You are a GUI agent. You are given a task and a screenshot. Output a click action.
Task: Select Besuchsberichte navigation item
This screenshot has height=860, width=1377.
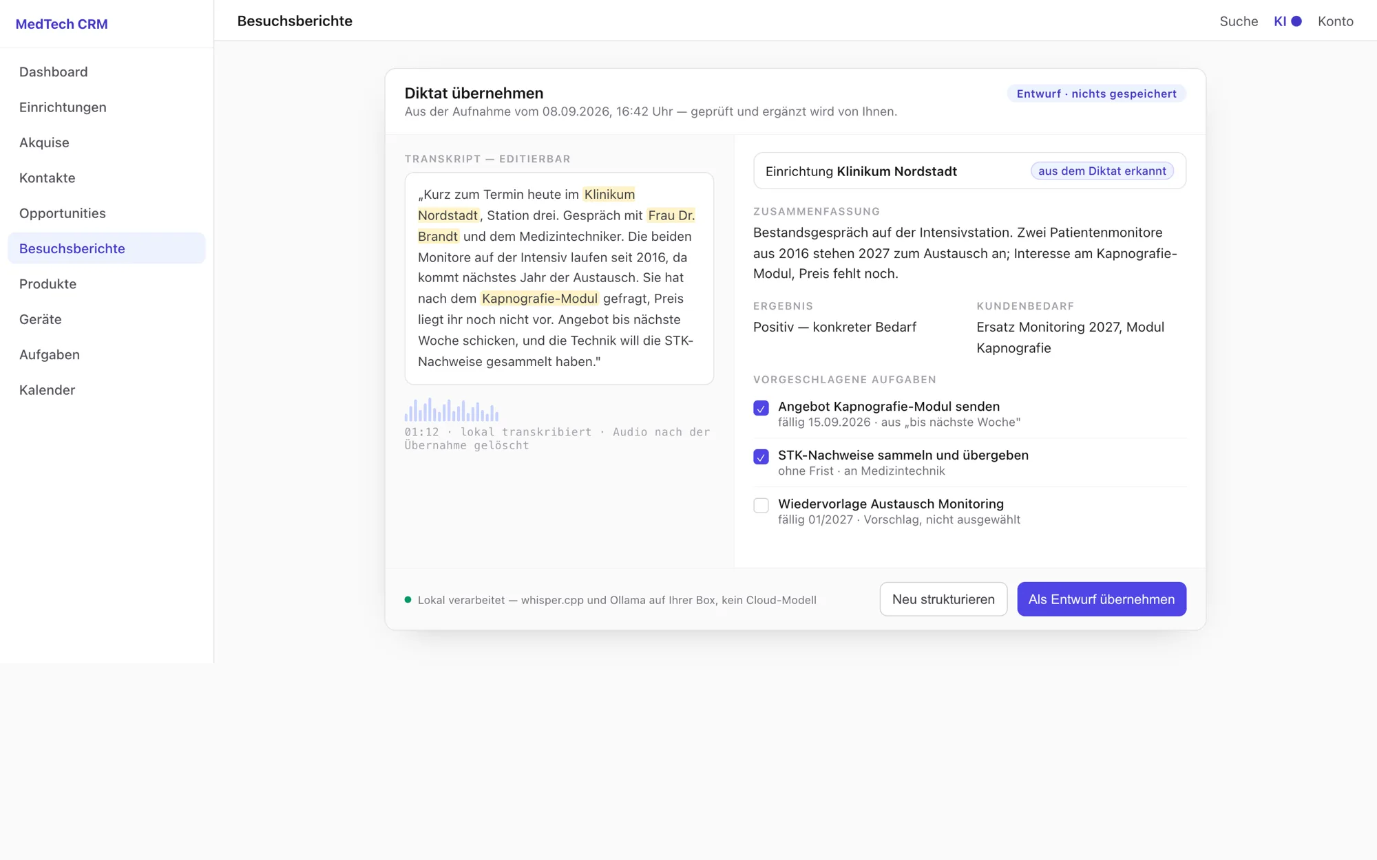pos(107,248)
